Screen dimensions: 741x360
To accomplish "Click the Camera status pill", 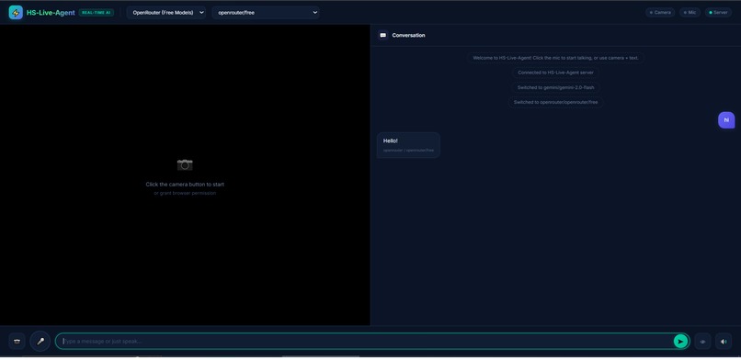I will coord(660,13).
